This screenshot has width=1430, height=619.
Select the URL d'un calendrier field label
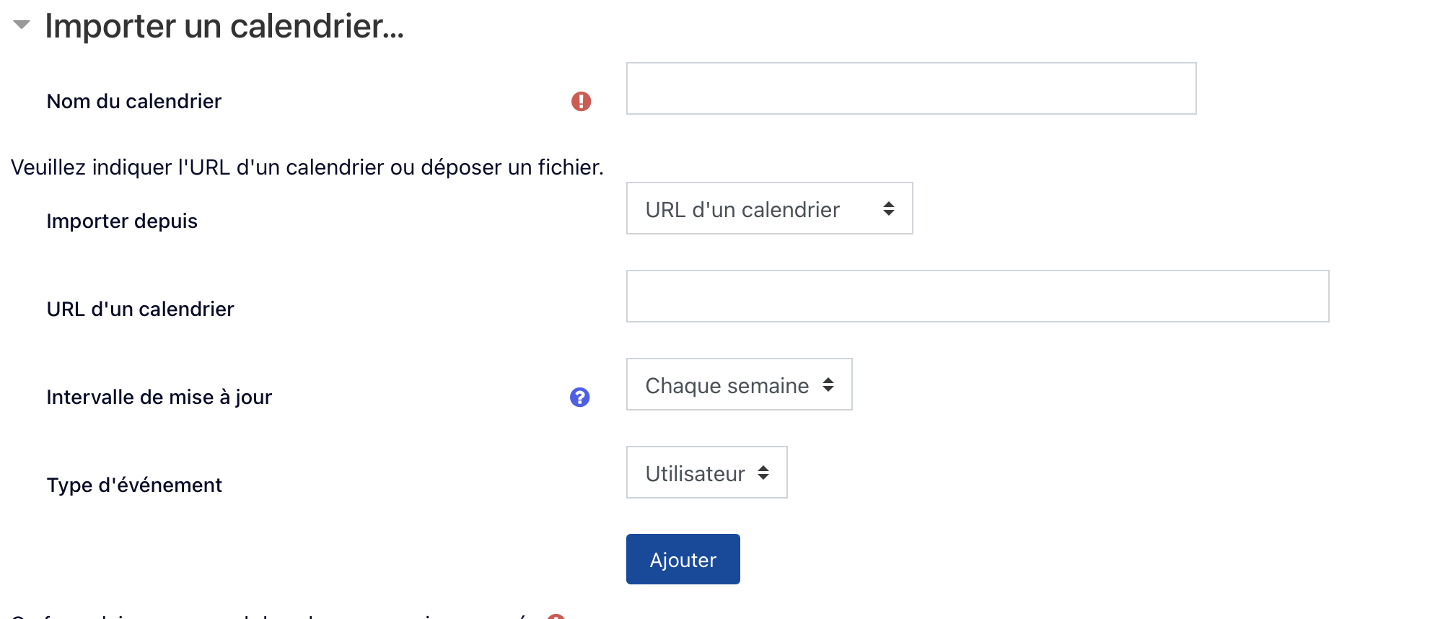(141, 309)
